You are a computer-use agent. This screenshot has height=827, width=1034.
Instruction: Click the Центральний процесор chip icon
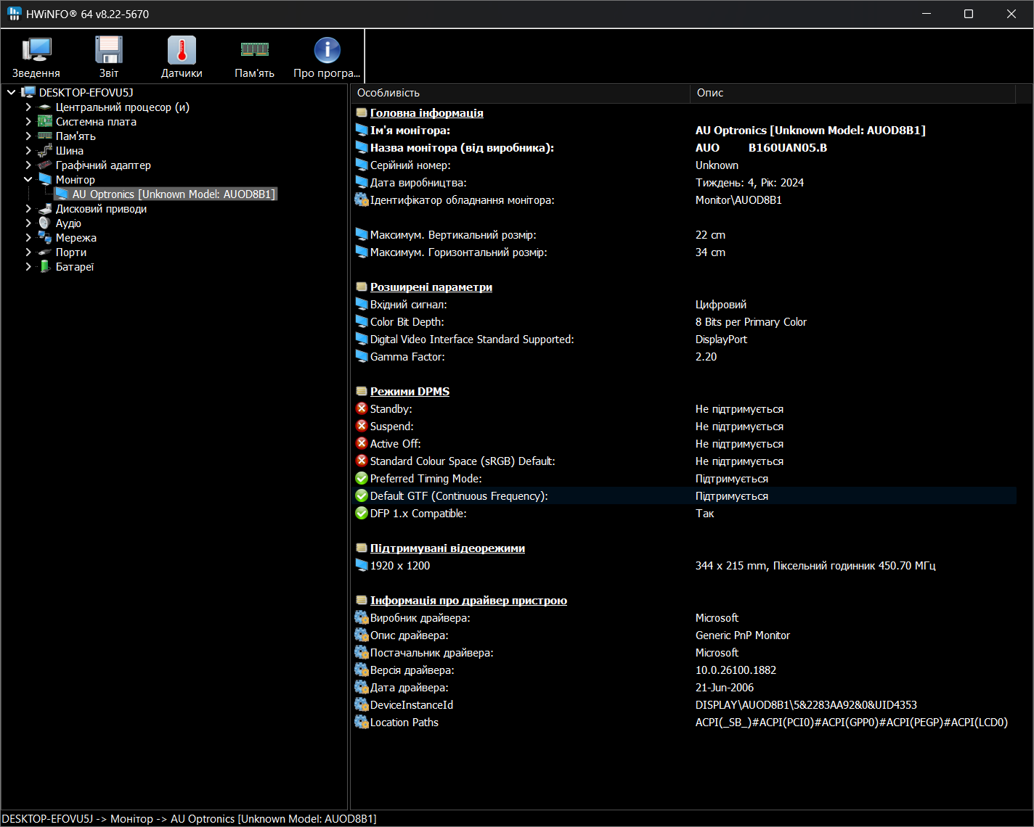pos(45,107)
